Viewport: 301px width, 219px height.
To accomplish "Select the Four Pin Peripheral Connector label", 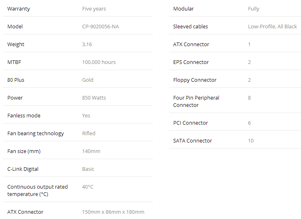I will pyautogui.click(x=196, y=102).
